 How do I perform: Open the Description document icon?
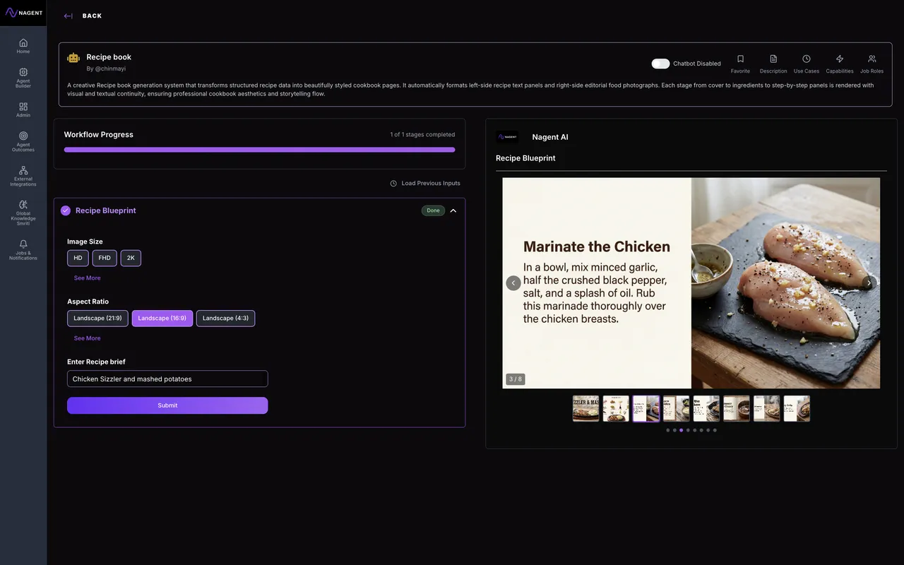773,59
